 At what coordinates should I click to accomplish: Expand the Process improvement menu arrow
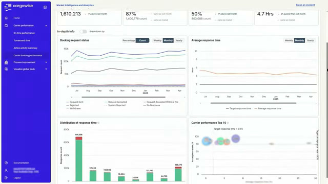(46, 62)
